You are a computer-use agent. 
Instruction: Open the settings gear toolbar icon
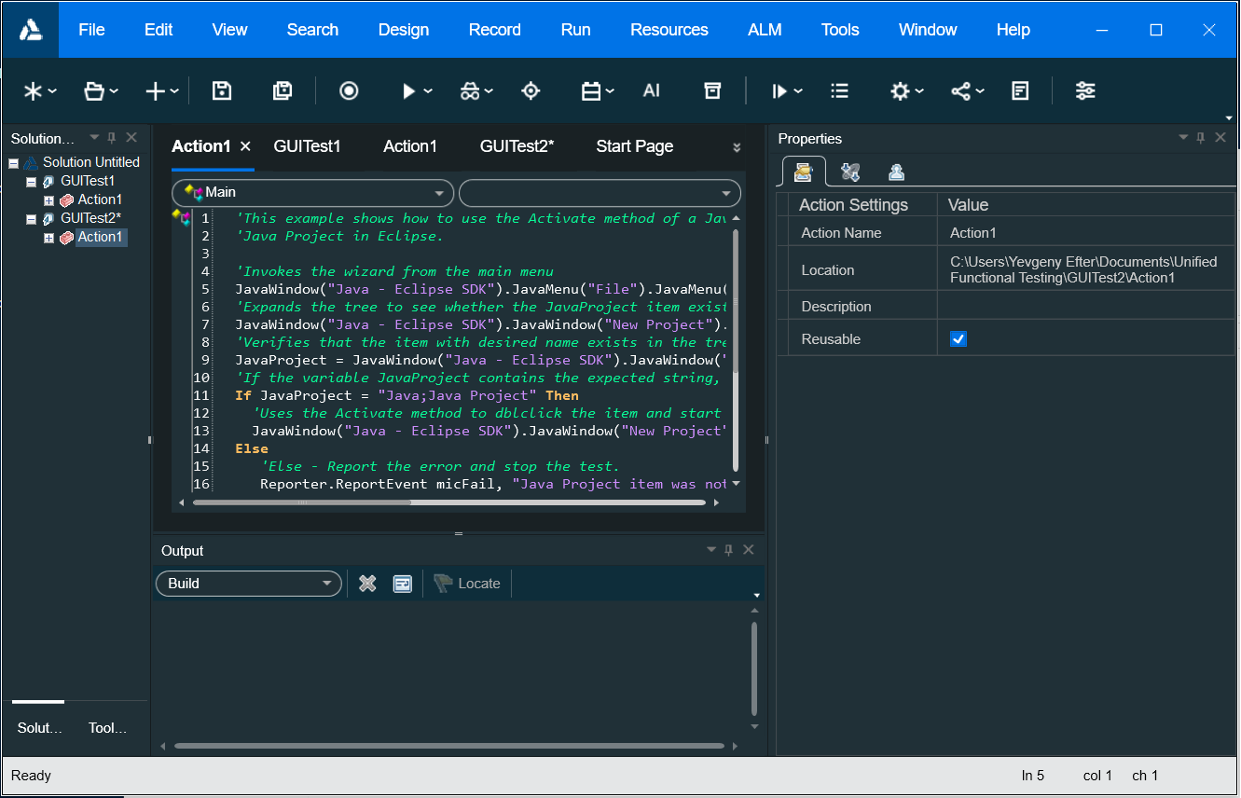coord(900,90)
